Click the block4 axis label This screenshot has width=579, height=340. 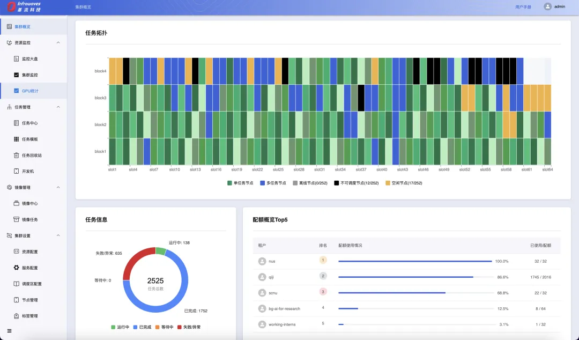100,71
